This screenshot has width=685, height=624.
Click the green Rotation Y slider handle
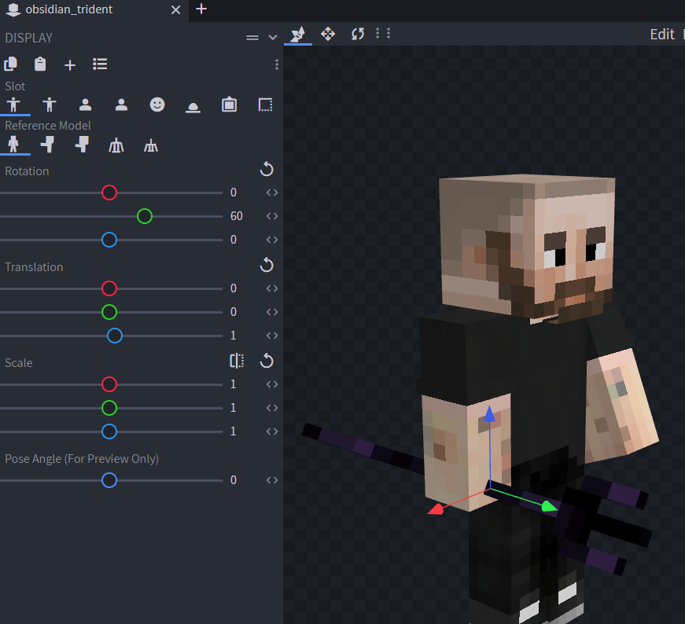pyautogui.click(x=144, y=216)
